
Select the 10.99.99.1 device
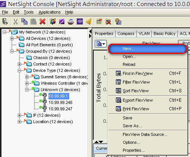tap(59, 96)
